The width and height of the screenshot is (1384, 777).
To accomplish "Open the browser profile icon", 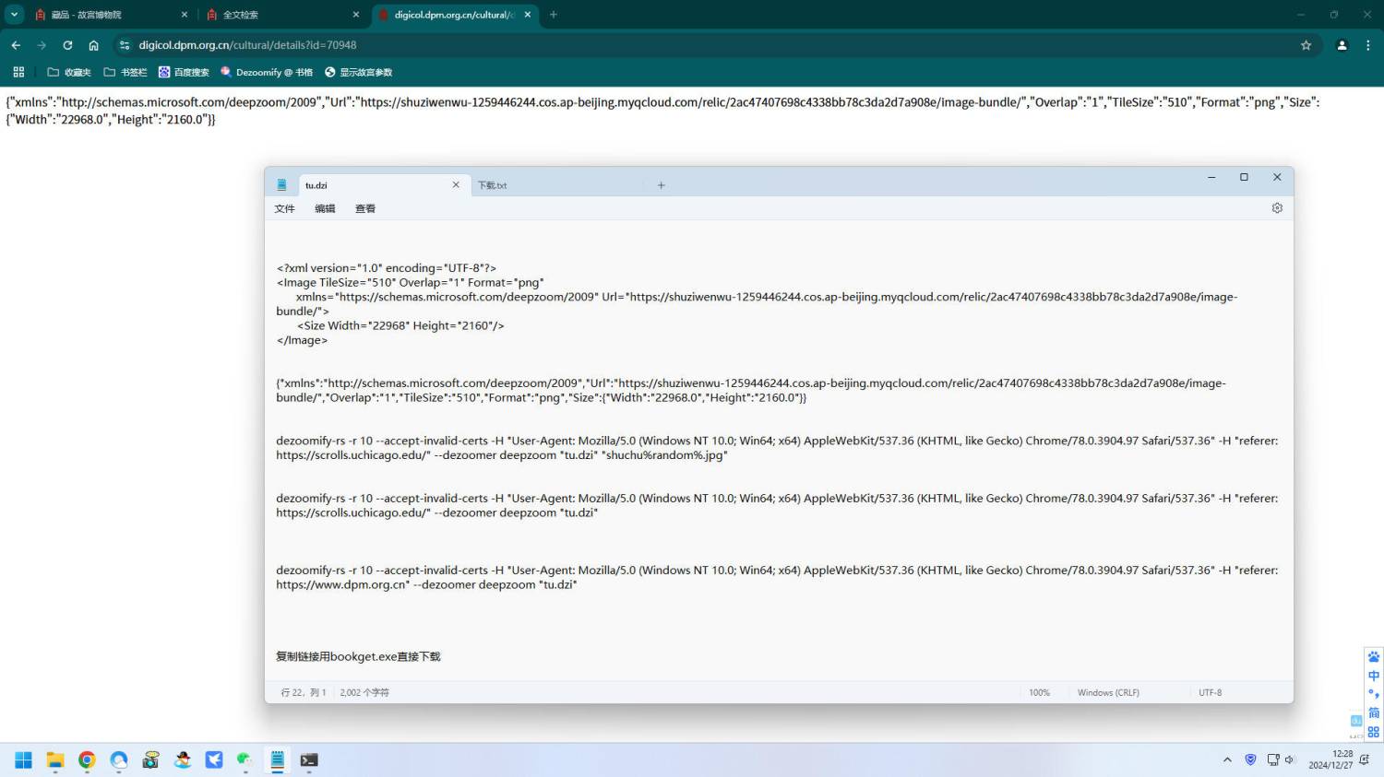I will pos(1342,45).
